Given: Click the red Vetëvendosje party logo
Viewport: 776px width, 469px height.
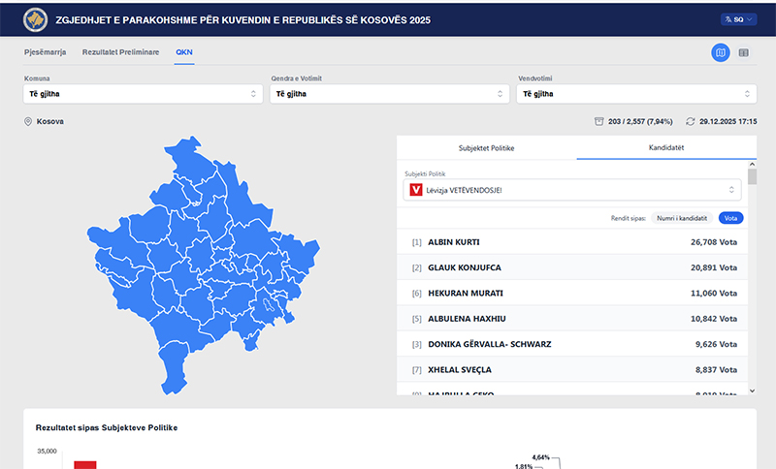Looking at the screenshot, I should click(417, 190).
